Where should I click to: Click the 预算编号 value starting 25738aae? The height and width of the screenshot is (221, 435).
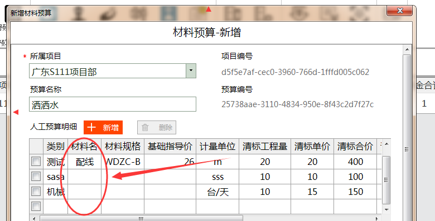tap(297, 104)
